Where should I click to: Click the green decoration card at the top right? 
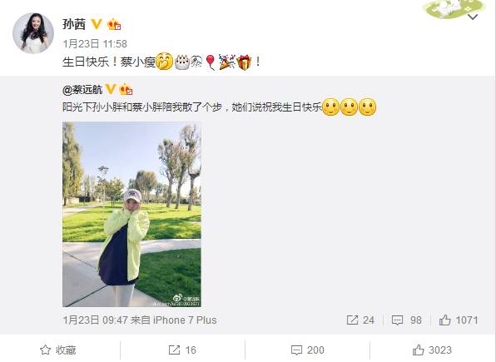(454, 8)
